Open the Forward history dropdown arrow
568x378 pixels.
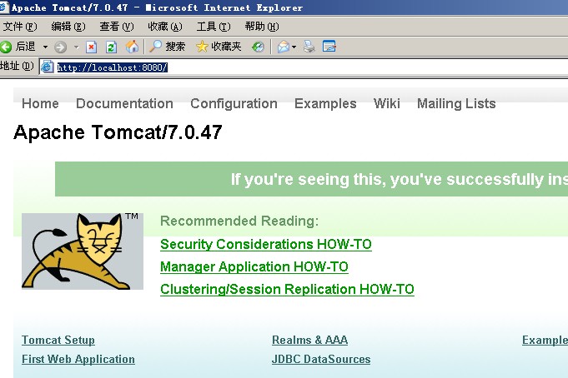click(x=76, y=47)
